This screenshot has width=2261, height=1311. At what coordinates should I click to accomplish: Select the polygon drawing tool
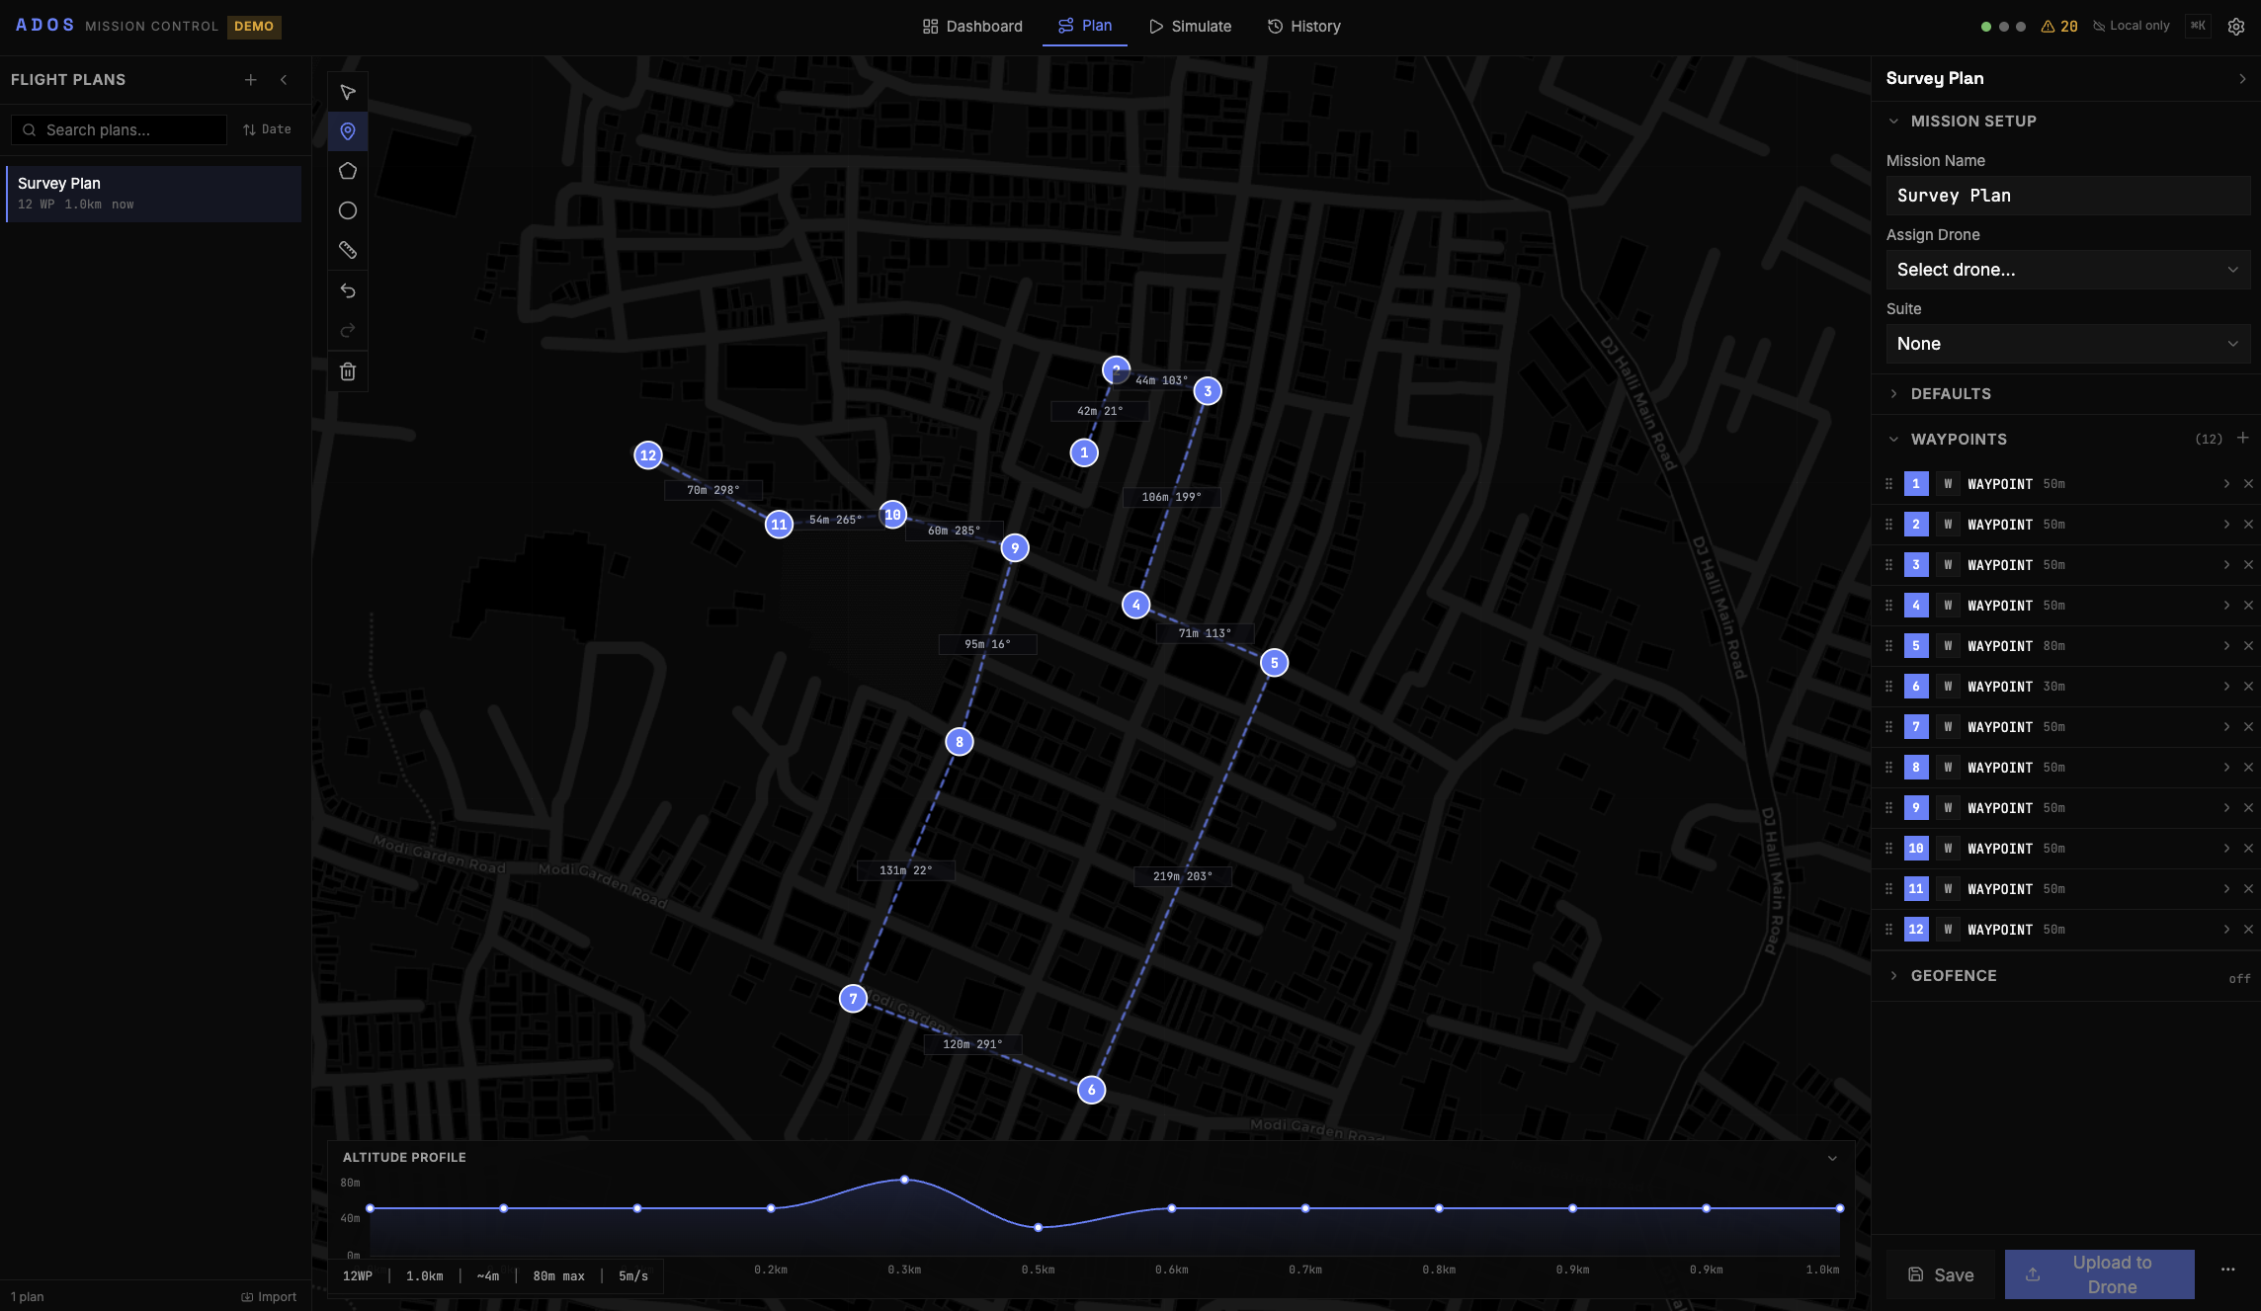click(x=347, y=170)
